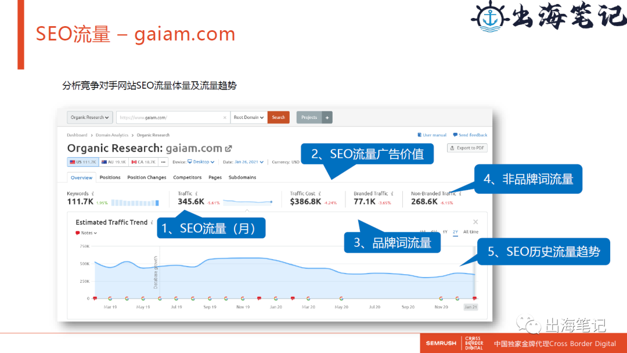
Task: Switch to the Position Changes tab
Action: [147, 177]
